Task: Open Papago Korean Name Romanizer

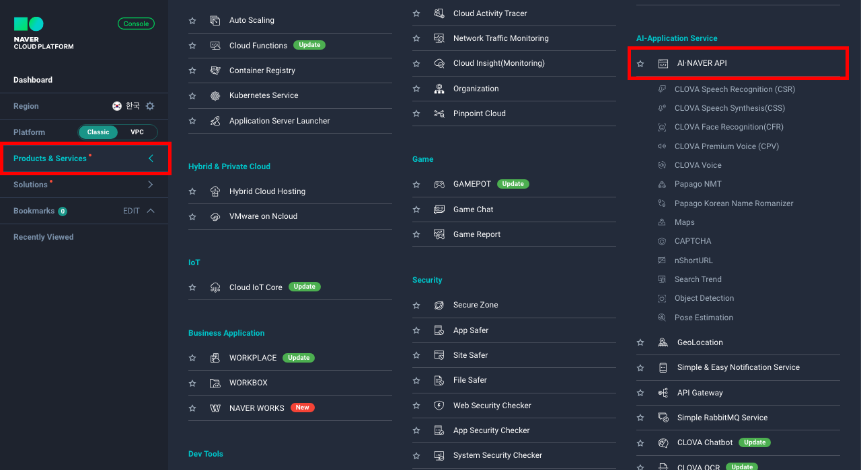Action: [x=734, y=203]
